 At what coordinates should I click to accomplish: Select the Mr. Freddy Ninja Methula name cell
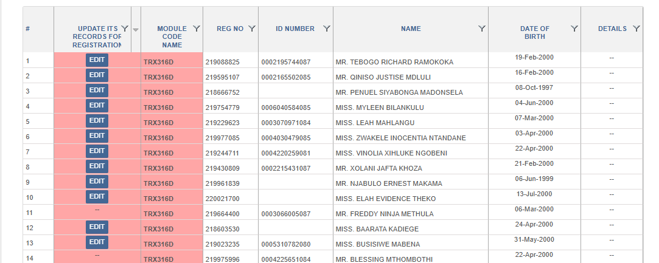pos(411,212)
